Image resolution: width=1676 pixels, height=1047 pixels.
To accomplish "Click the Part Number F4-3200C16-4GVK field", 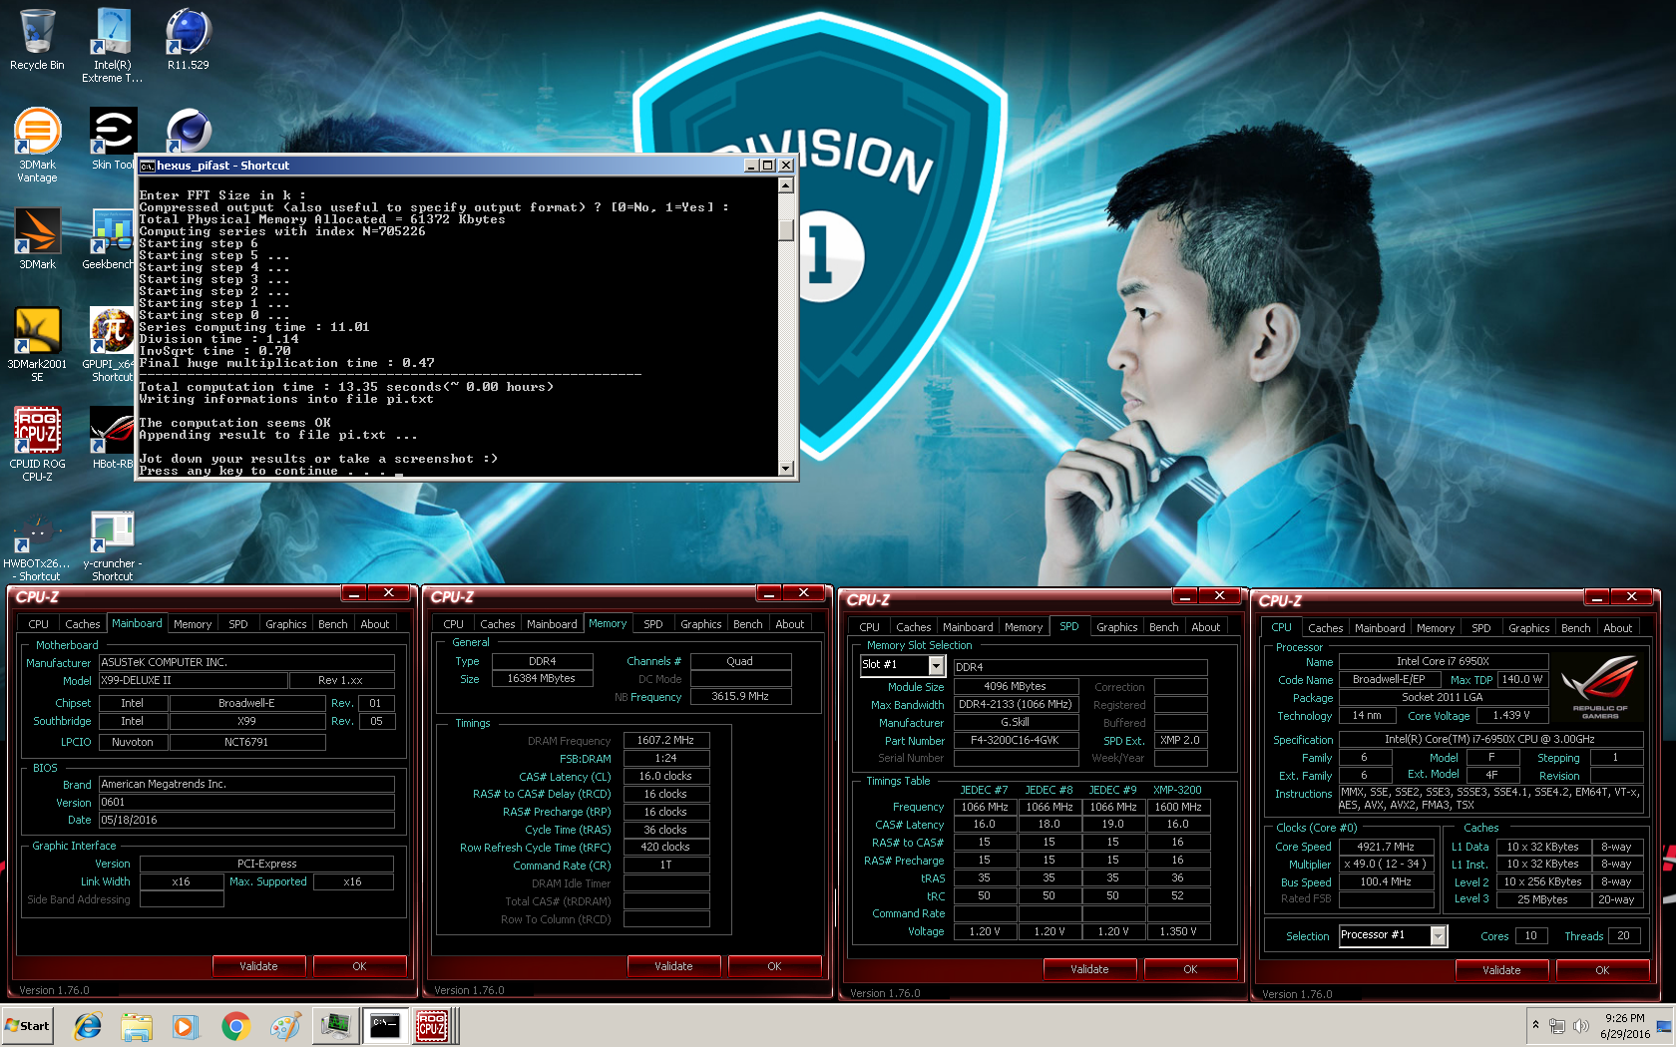I will [1016, 741].
